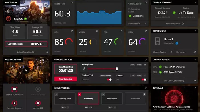This screenshot has width=200, height=112.
Task: Click the Check for Updates refresh icon
Action: [x=183, y=24]
